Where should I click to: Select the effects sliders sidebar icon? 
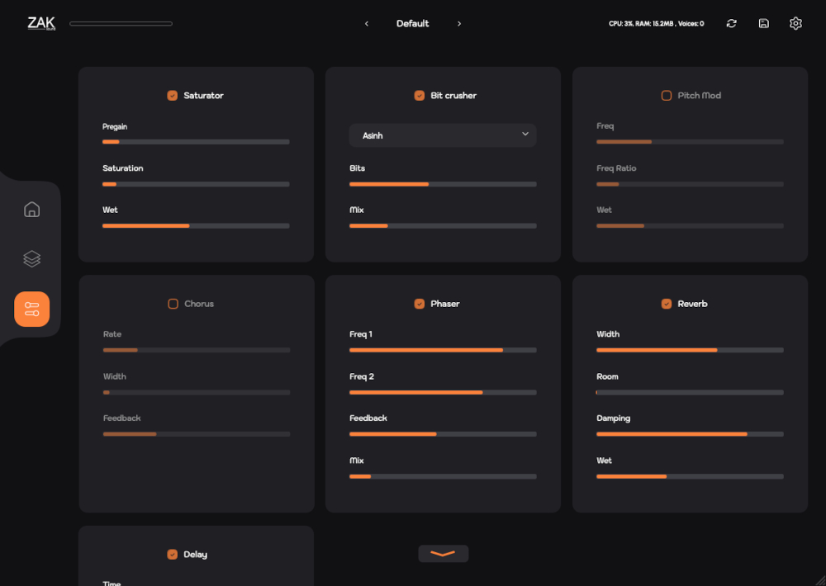point(31,310)
